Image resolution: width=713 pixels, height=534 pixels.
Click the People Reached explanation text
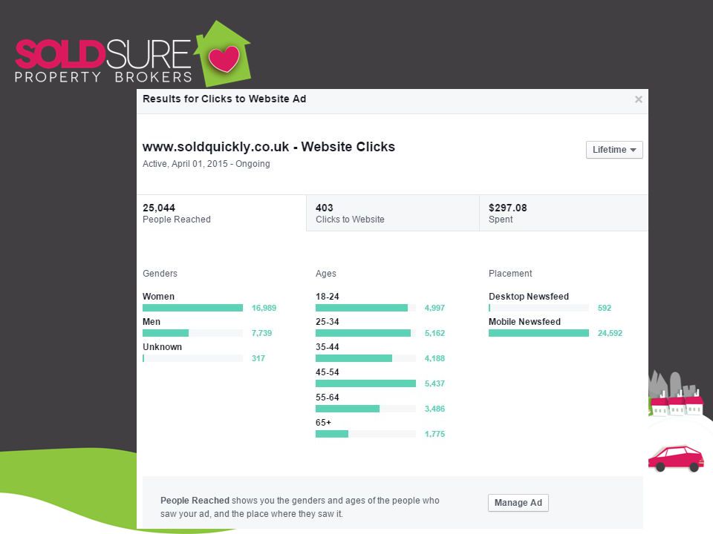click(x=299, y=507)
